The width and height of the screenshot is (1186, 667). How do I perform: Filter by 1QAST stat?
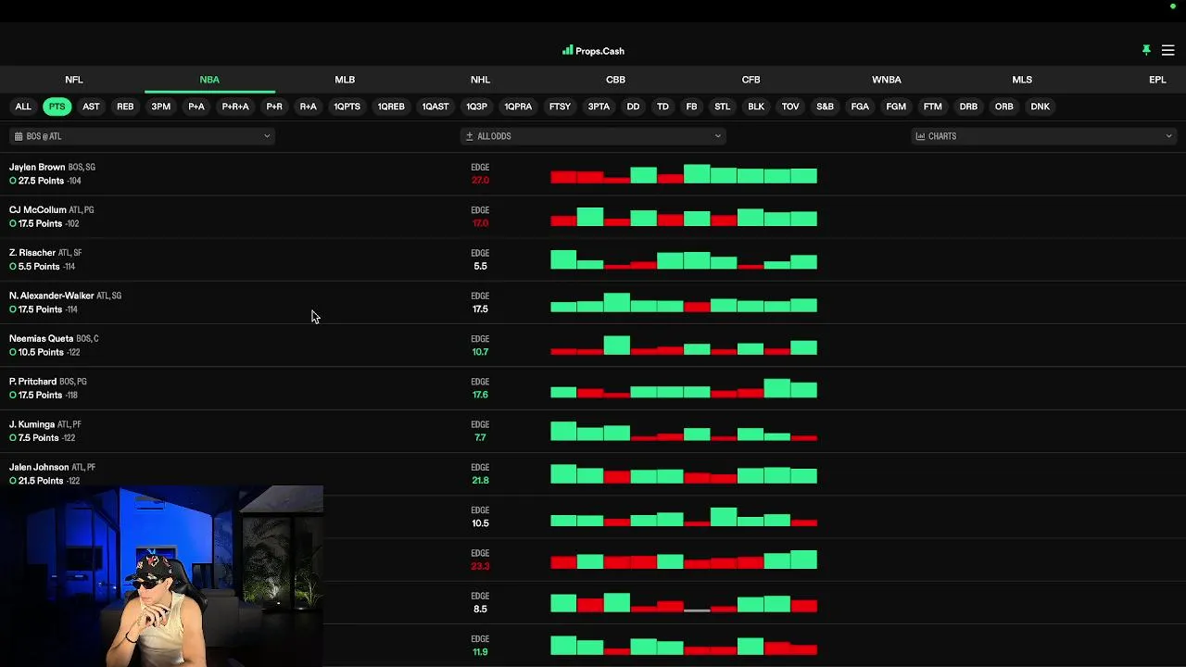(x=435, y=107)
